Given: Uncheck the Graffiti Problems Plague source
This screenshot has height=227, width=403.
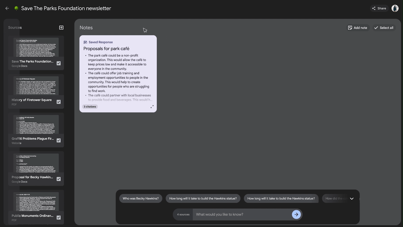Looking at the screenshot, I should [x=58, y=140].
